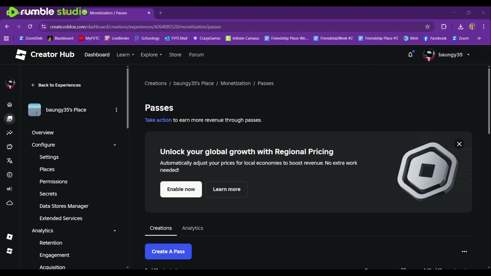Switch to the Creations tab
491x276 pixels.
point(161,228)
